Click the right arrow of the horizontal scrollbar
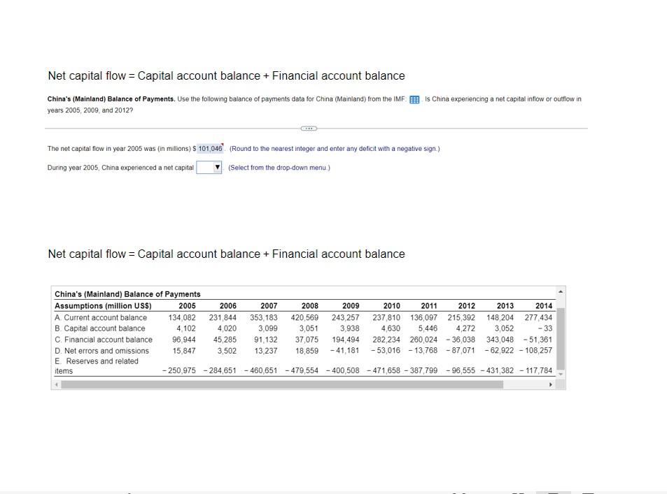Viewport: 667px width, 494px height. coord(551,384)
